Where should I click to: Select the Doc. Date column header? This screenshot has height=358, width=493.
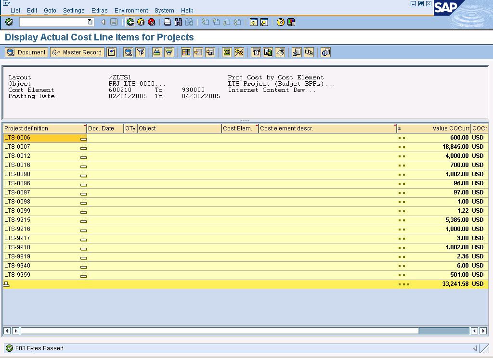105,128
